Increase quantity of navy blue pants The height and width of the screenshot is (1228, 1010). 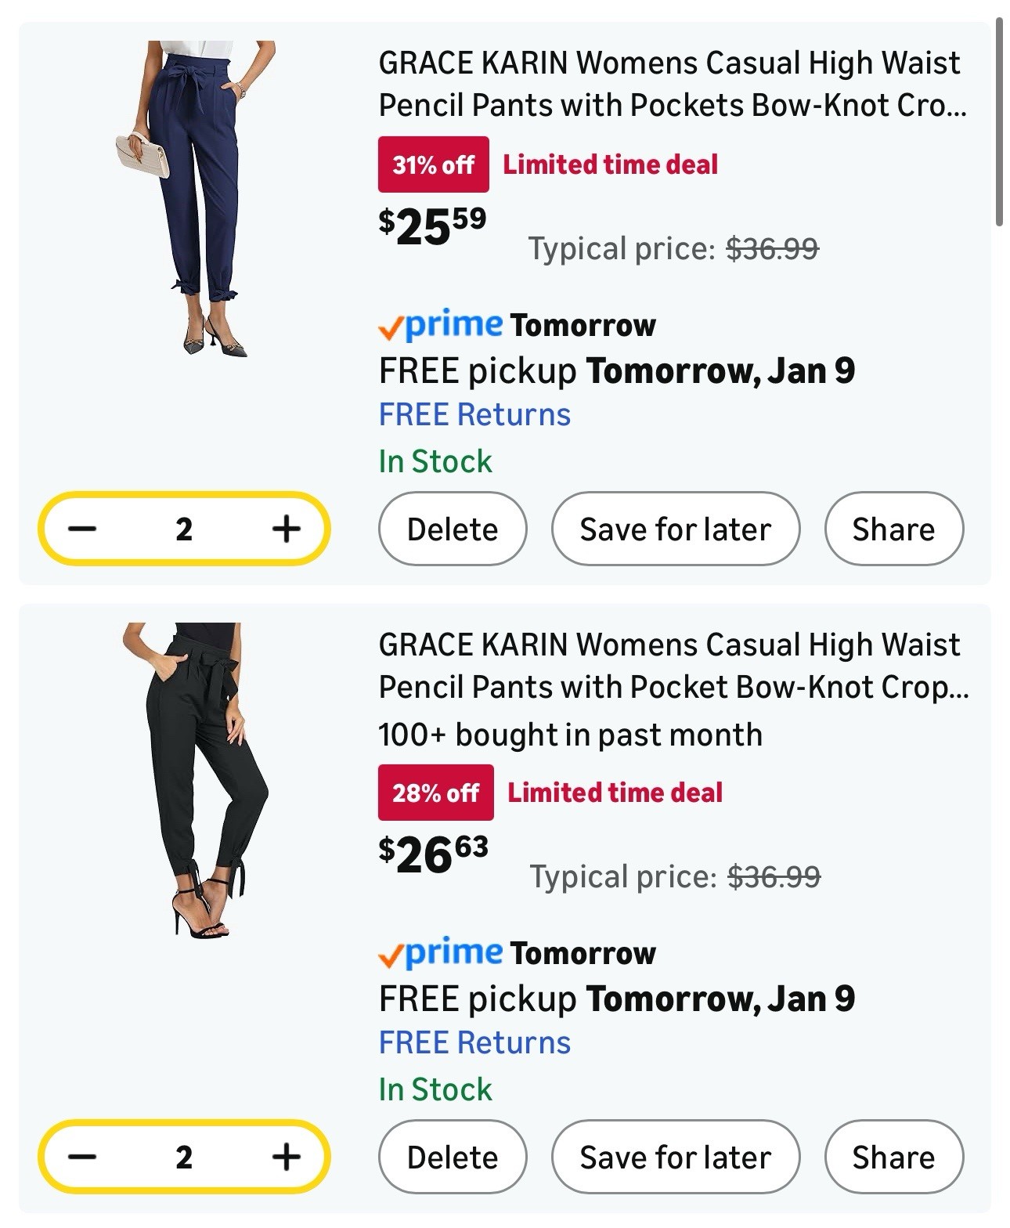pyautogui.click(x=286, y=529)
